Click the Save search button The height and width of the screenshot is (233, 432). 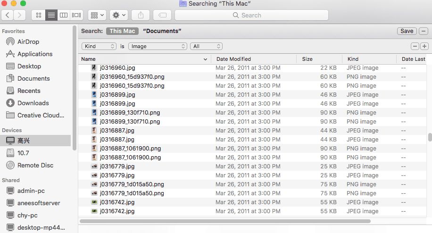(x=407, y=31)
